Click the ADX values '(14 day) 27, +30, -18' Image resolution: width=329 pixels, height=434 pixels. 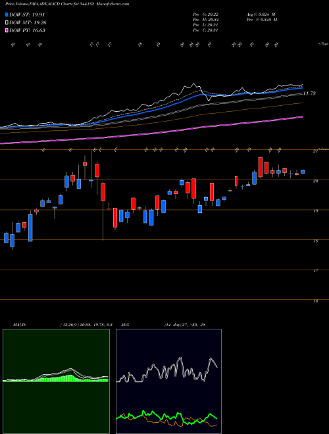184,325
